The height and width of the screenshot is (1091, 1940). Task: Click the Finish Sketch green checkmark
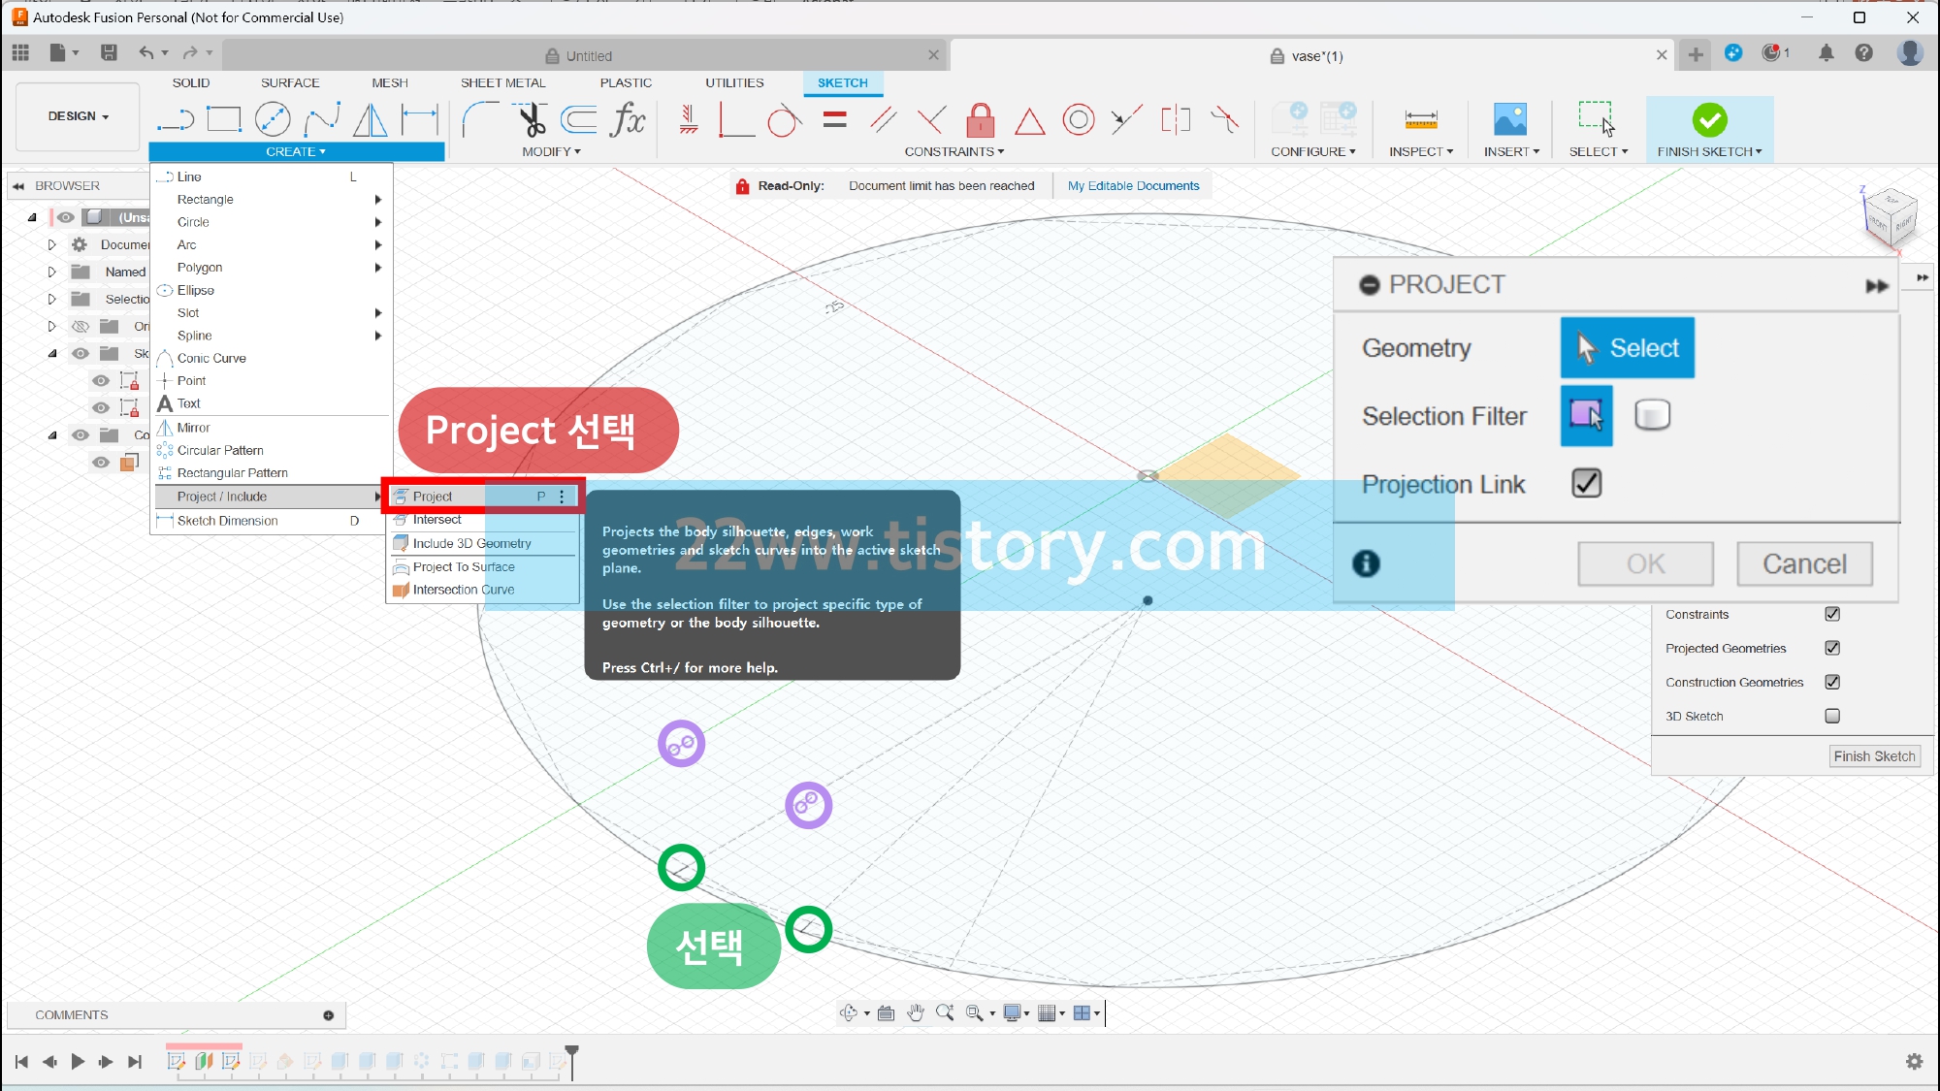pos(1709,120)
